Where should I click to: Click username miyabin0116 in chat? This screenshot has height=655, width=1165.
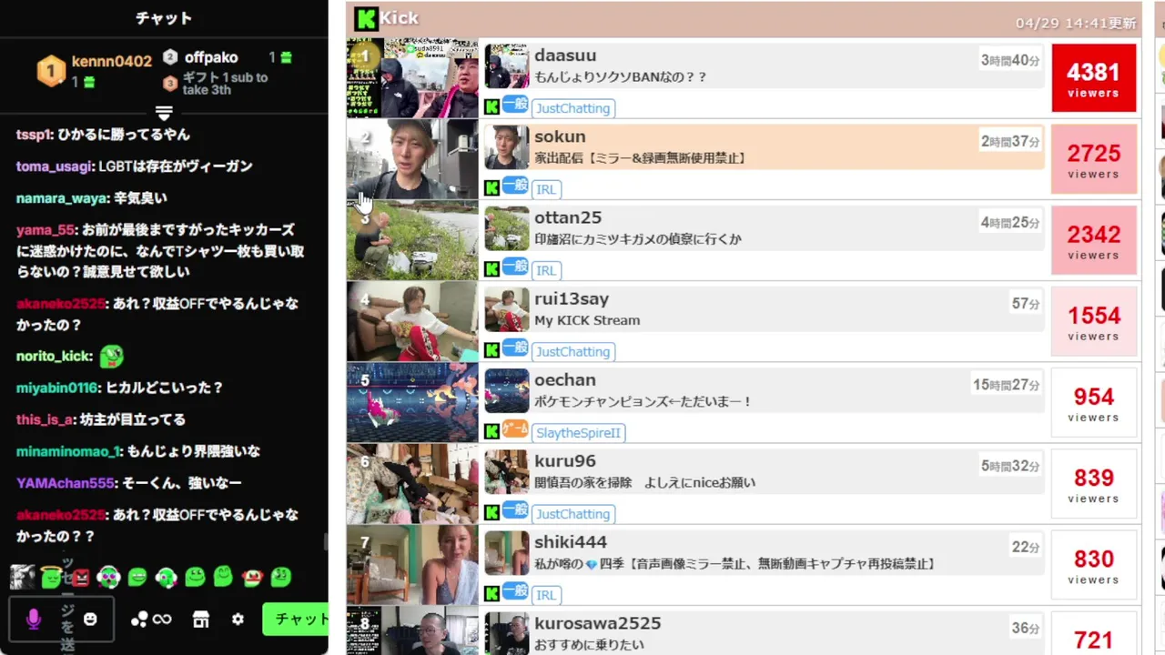56,388
